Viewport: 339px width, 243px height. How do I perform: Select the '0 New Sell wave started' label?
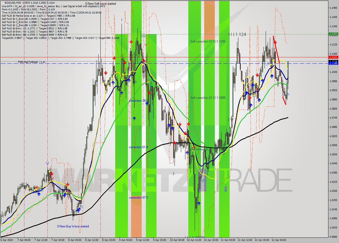click(x=100, y=4)
